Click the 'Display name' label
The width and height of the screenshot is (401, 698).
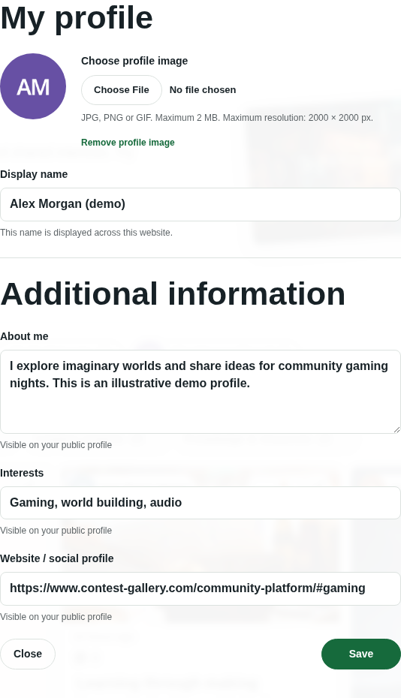(34, 174)
